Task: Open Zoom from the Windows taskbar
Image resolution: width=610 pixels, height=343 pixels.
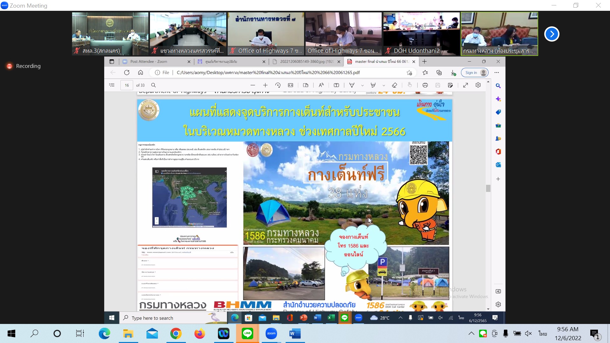Action: click(x=271, y=333)
